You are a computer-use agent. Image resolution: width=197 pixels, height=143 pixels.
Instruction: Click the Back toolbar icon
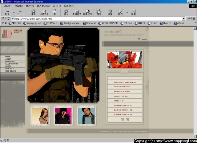pyautogui.click(x=7, y=12)
